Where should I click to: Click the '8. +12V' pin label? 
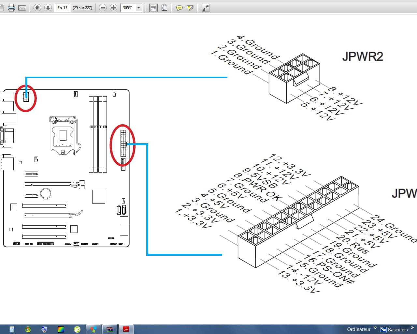pos(345,96)
